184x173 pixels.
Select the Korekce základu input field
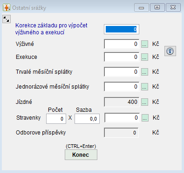pyautogui.click(x=122, y=29)
